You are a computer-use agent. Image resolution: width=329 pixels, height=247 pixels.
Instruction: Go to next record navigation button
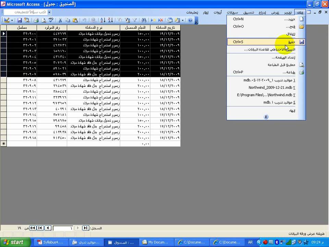point(48,228)
